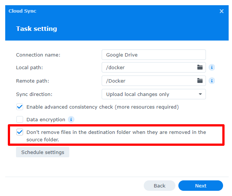Screen dimensions: 232x196
Task: Open Schedule settings
Action: pyautogui.click(x=42, y=152)
